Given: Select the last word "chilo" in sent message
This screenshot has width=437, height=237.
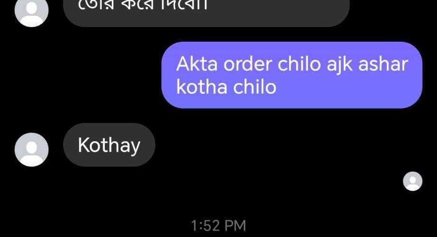Looking at the screenshot, I should [x=255, y=87].
